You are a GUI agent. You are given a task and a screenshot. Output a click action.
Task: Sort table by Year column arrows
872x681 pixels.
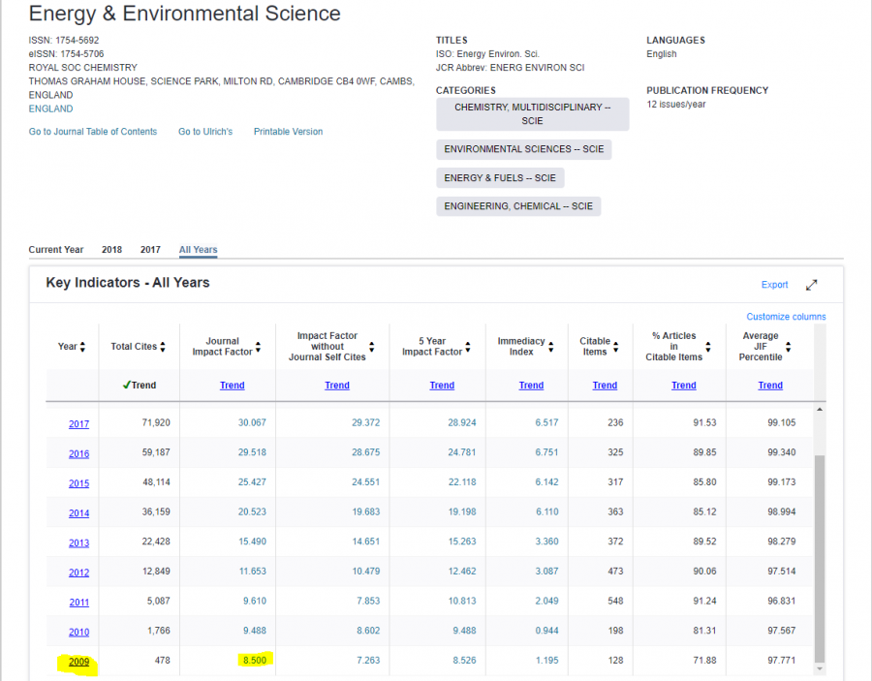pos(82,347)
